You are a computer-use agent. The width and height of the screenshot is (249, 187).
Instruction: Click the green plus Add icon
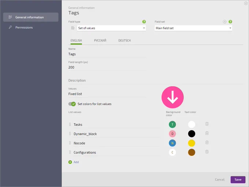click(x=70, y=162)
